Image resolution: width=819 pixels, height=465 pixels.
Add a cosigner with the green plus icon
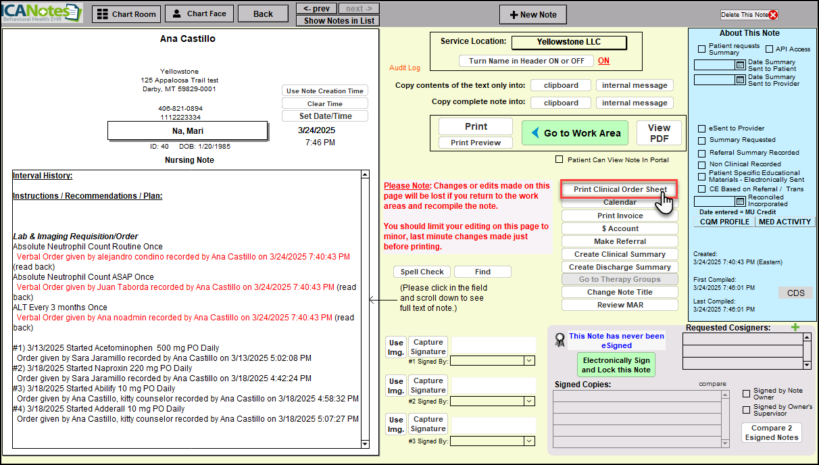795,328
